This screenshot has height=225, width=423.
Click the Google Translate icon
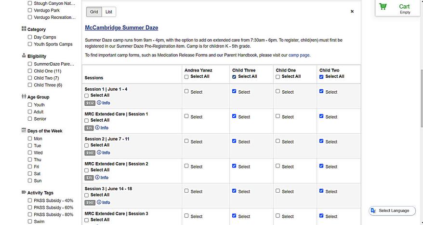[x=373, y=211]
